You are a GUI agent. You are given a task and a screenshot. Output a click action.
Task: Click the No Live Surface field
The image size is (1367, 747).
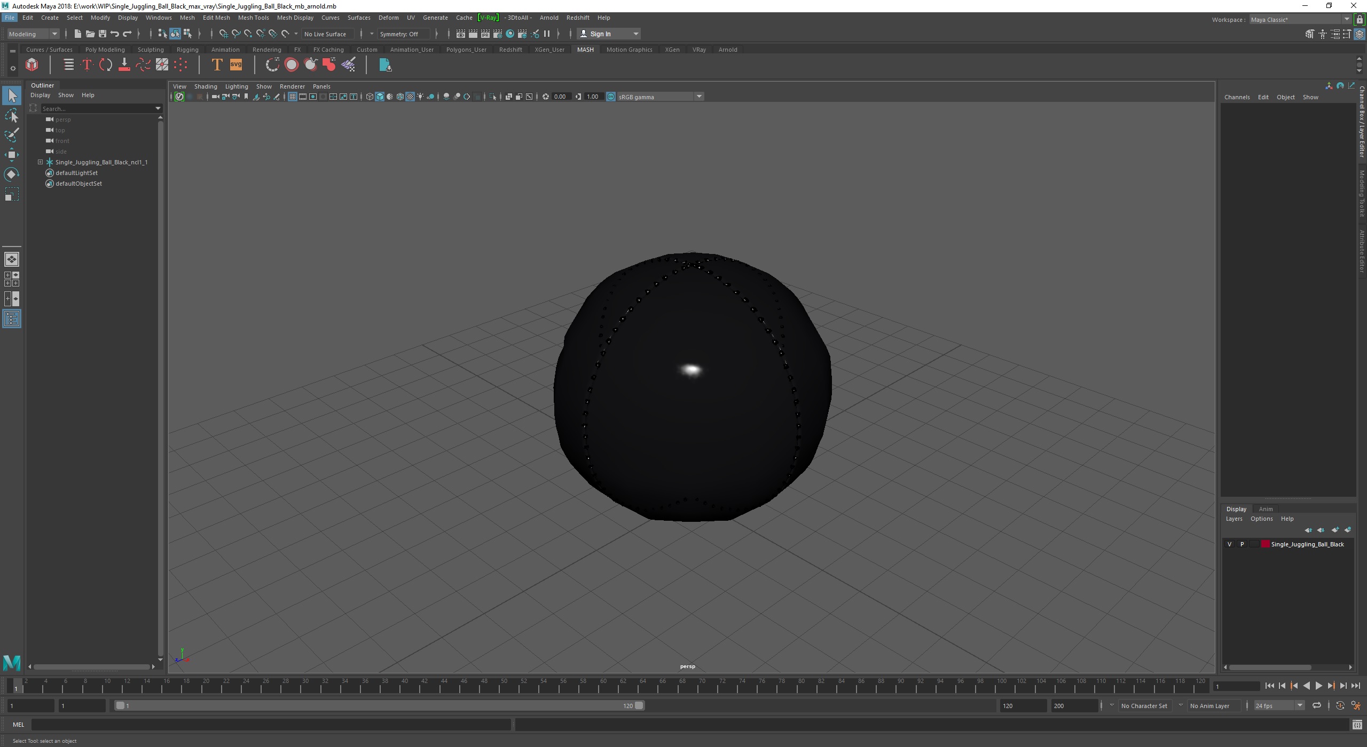point(327,34)
